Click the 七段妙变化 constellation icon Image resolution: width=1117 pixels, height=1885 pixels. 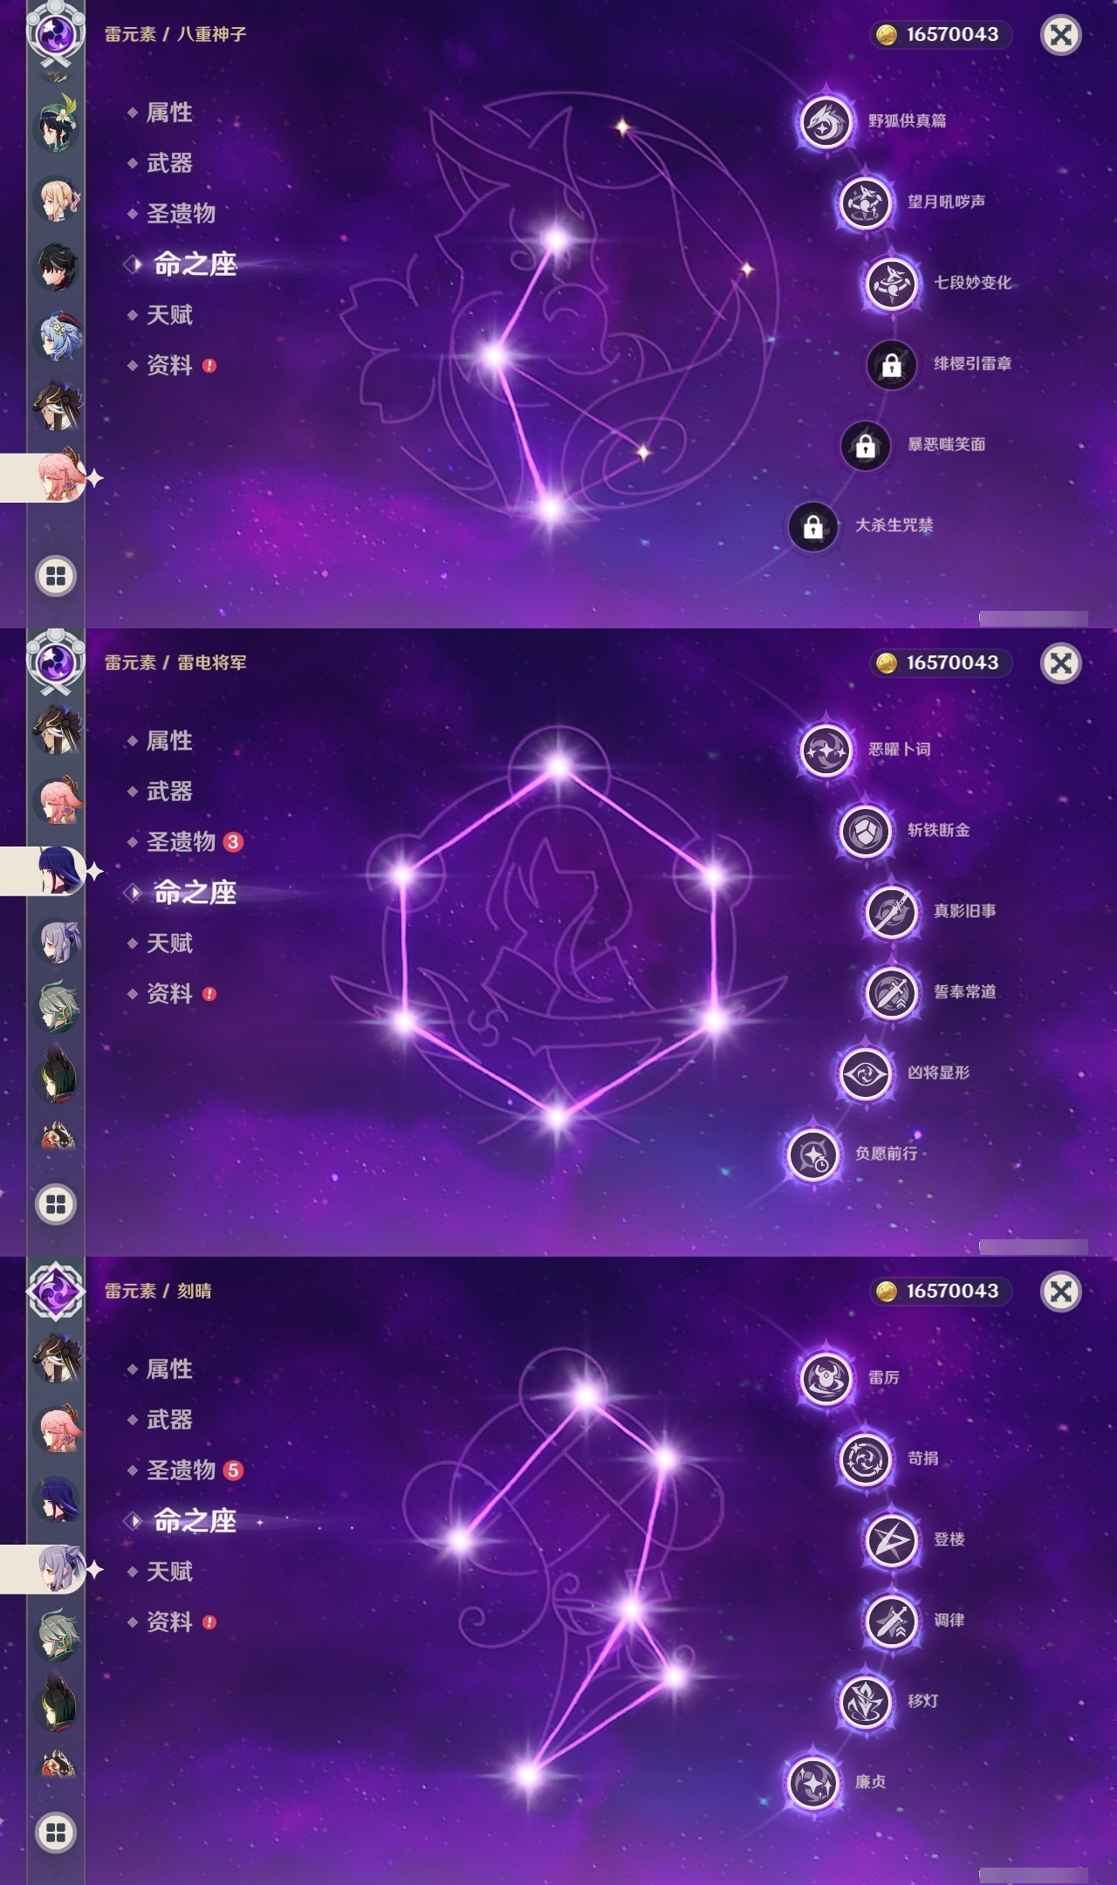pyautogui.click(x=891, y=283)
